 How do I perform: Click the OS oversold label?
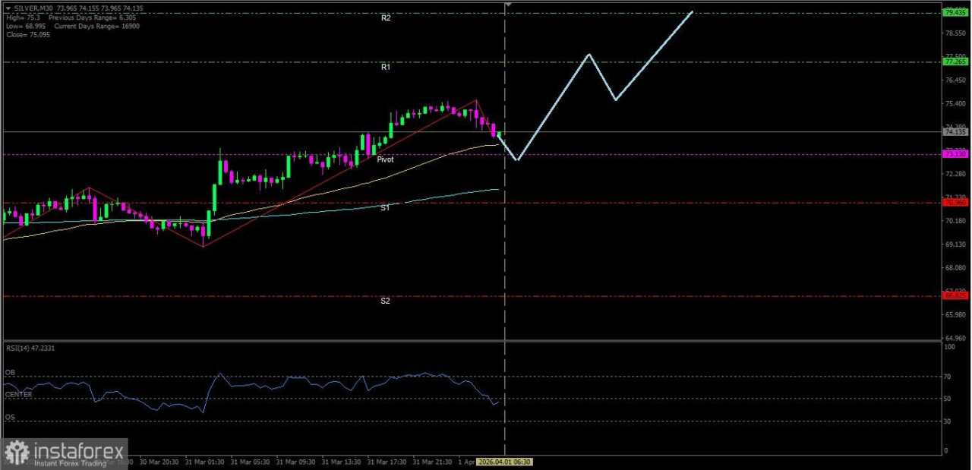[x=10, y=417]
